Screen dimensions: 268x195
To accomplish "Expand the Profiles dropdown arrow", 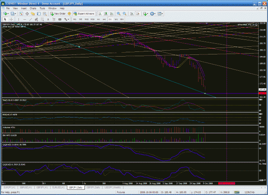I will (x=15, y=14).
